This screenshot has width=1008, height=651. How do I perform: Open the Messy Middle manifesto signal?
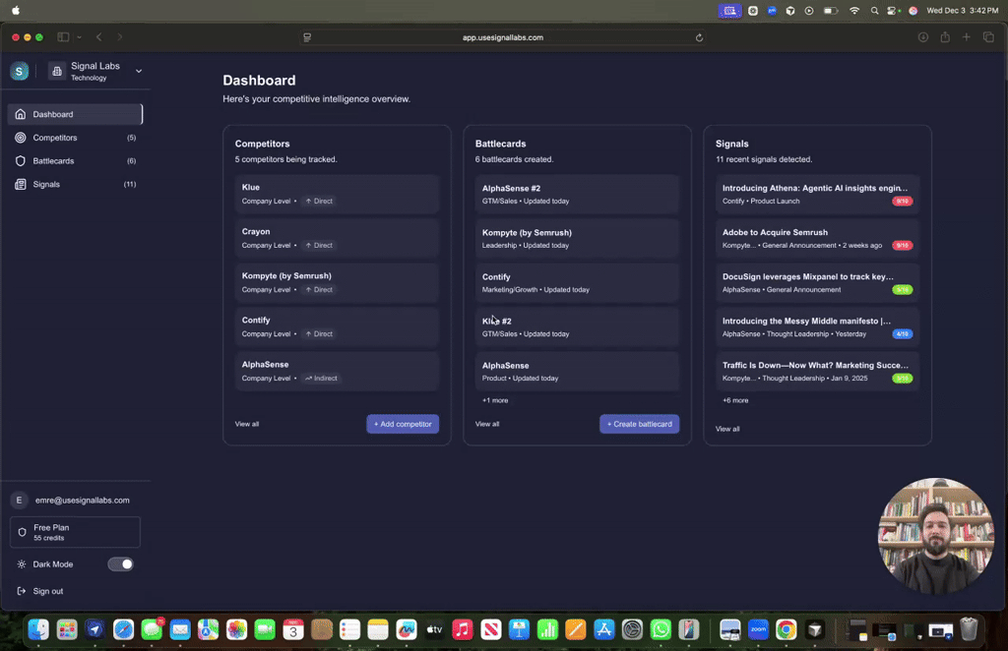pyautogui.click(x=817, y=326)
